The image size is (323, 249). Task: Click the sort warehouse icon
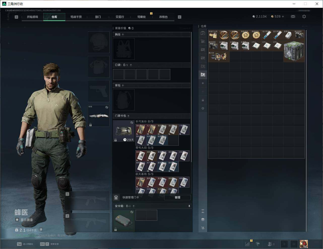tap(203, 228)
